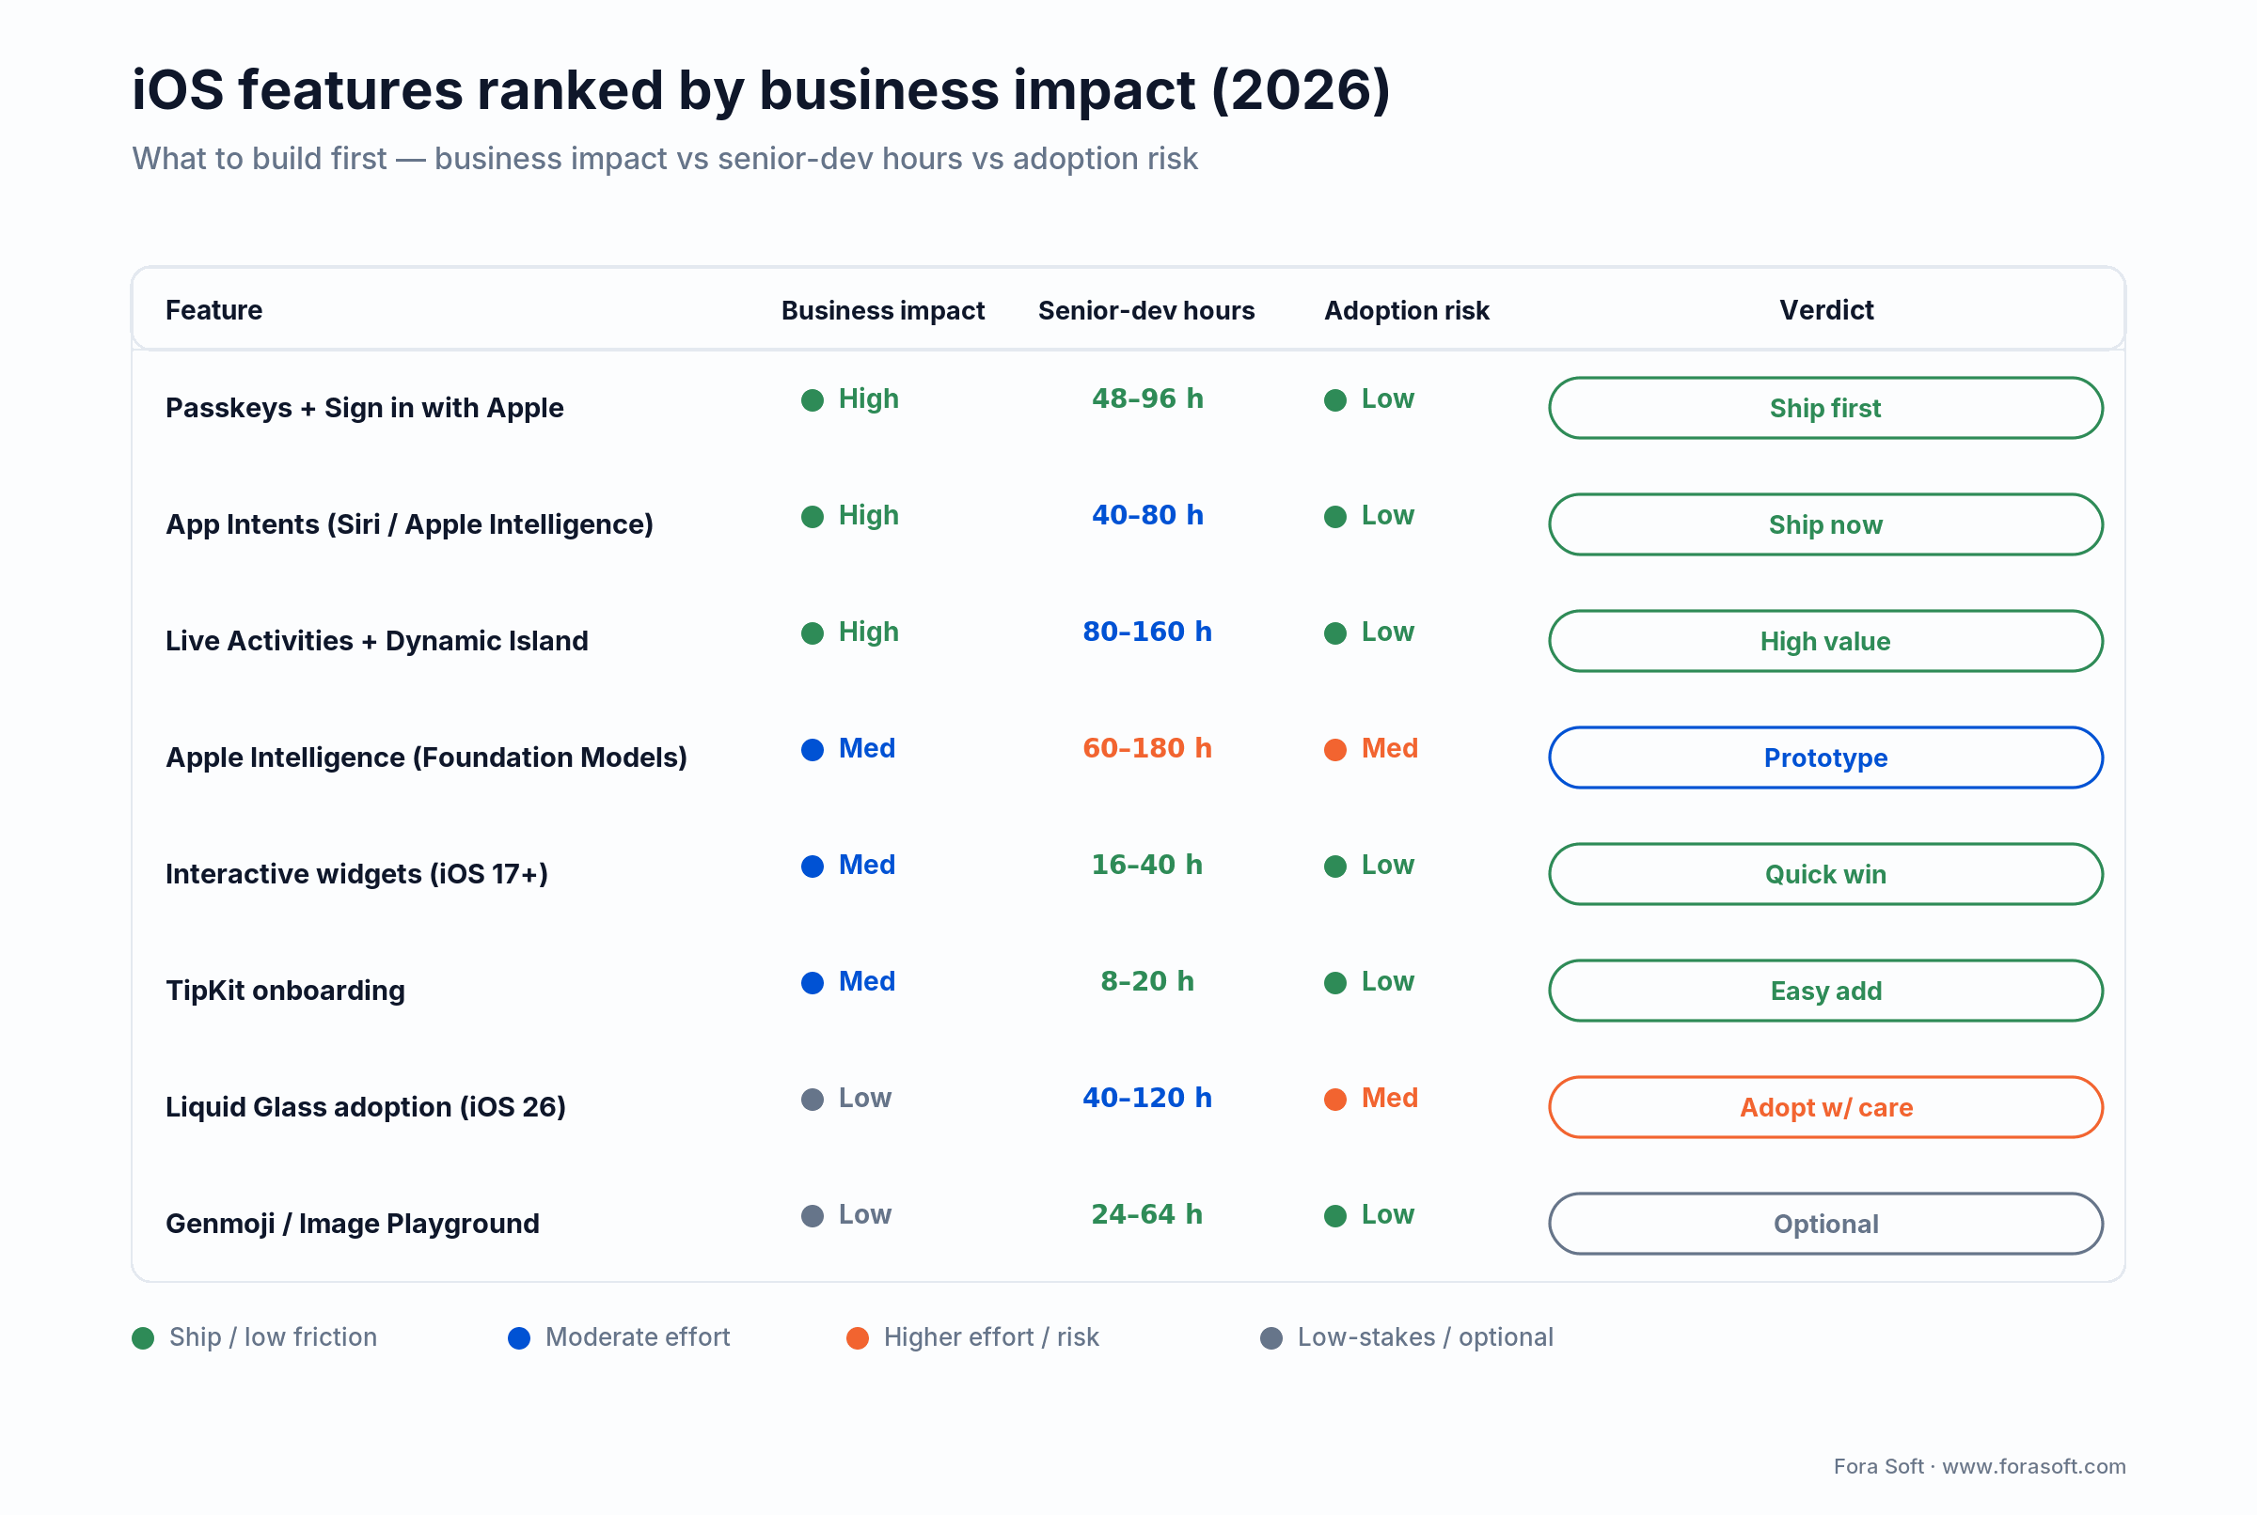Click the 'Ship now' verdict pill
Screen dimensions: 2257x1515
coord(1825,524)
